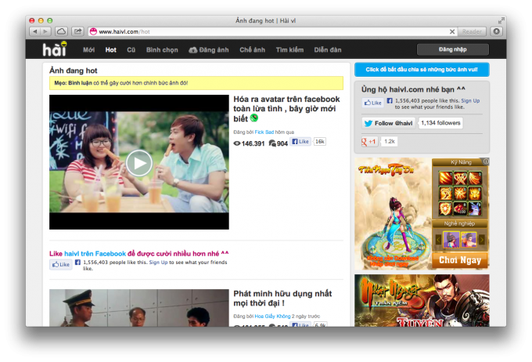Click the Nhất Nguyệt Thần Kiếm game banner
Image resolution: width=532 pixels, height=362 pixels.
(422, 300)
